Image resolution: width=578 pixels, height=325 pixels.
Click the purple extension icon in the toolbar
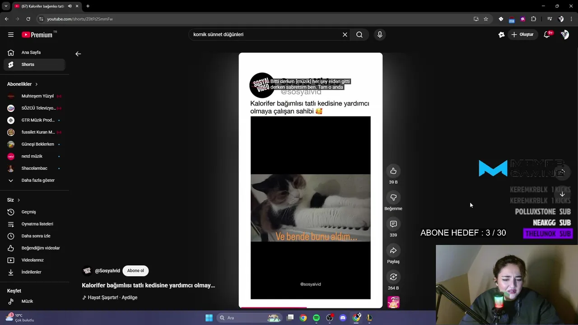(523, 19)
